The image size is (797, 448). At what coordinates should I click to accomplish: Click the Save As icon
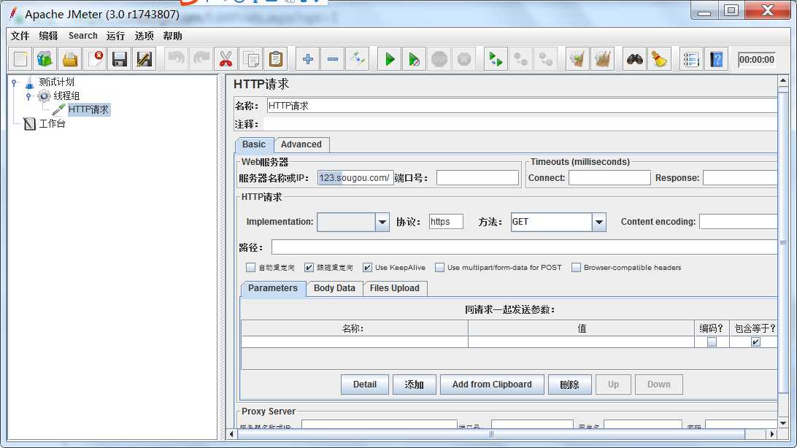click(145, 59)
